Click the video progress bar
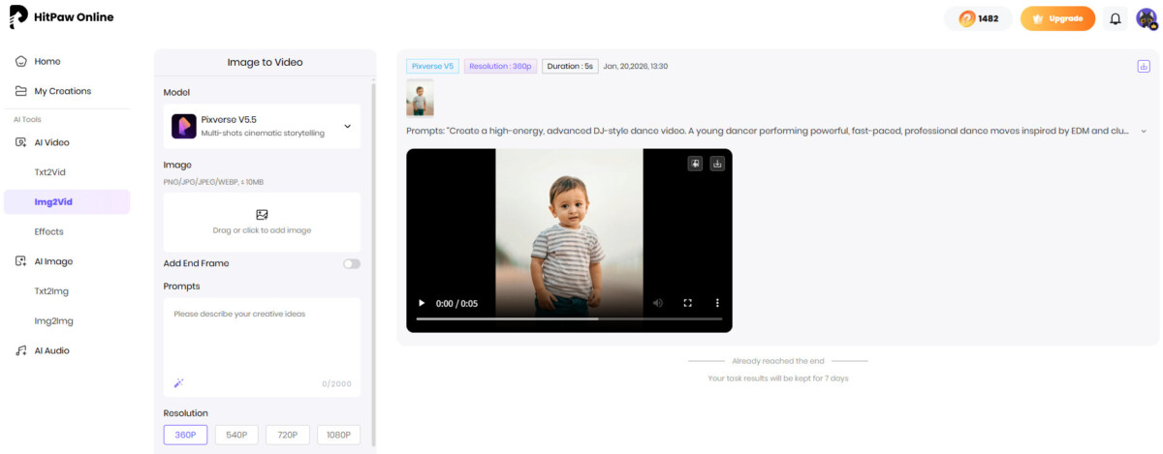The width and height of the screenshot is (1163, 454). [x=569, y=318]
